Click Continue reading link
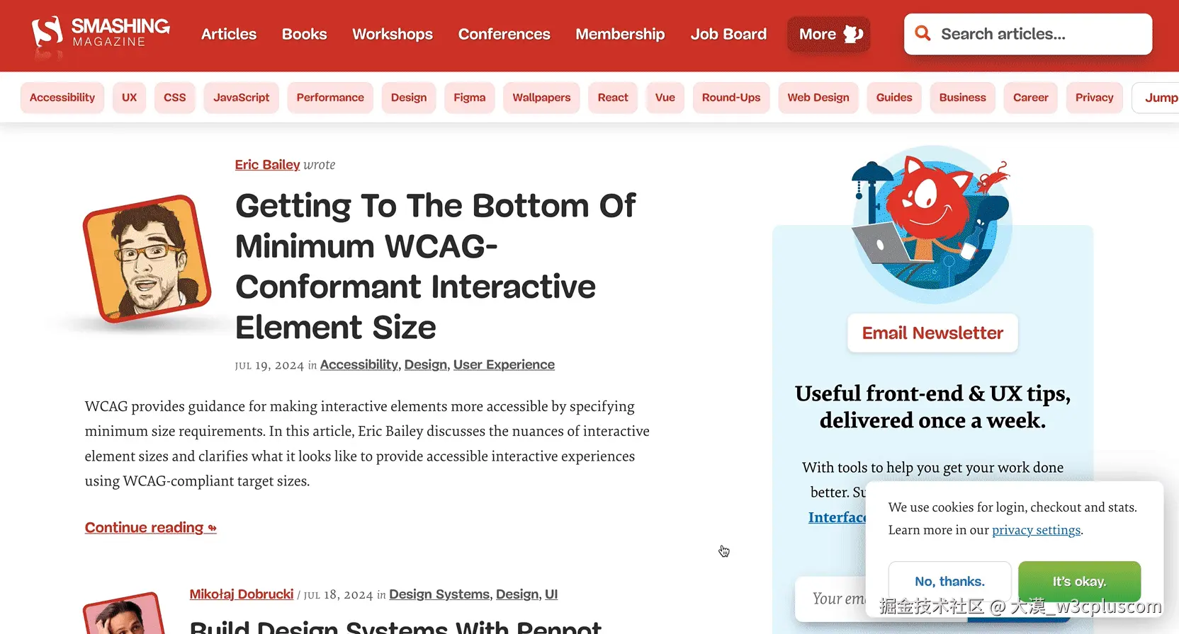 [151, 528]
